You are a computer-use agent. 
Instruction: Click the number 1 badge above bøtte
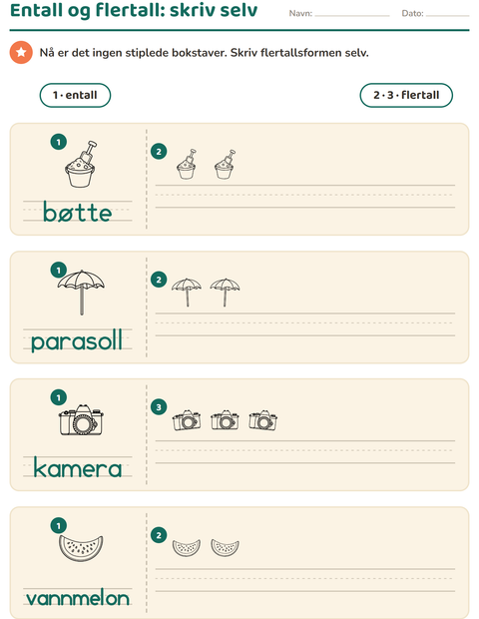pos(59,142)
